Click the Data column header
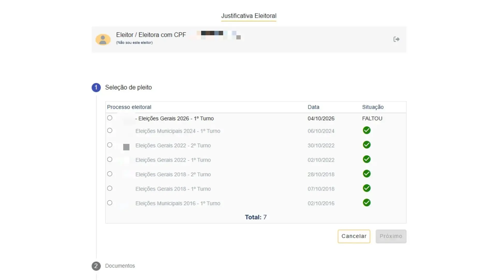The height and width of the screenshot is (280, 497). tap(313, 107)
